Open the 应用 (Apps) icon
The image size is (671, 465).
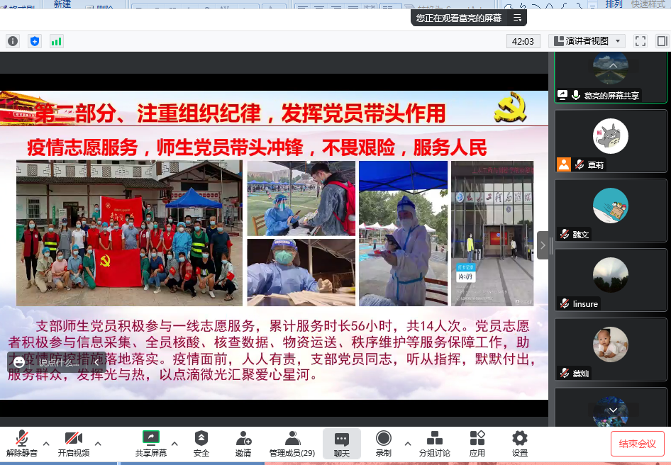pos(477,444)
